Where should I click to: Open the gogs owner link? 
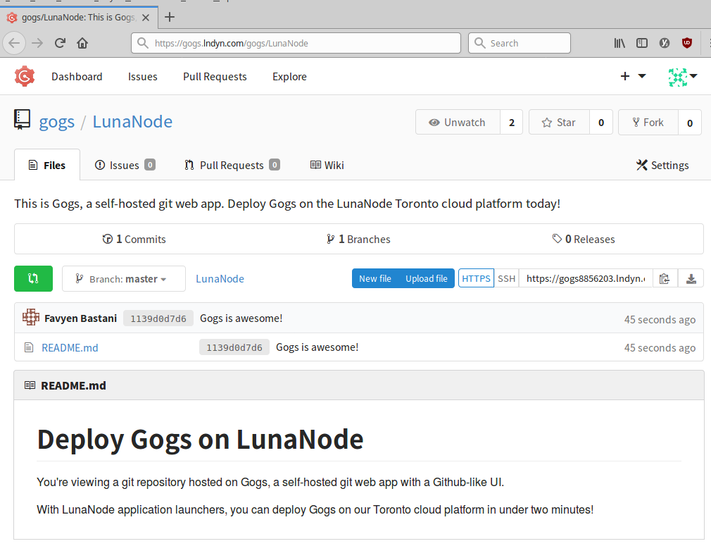coord(57,122)
